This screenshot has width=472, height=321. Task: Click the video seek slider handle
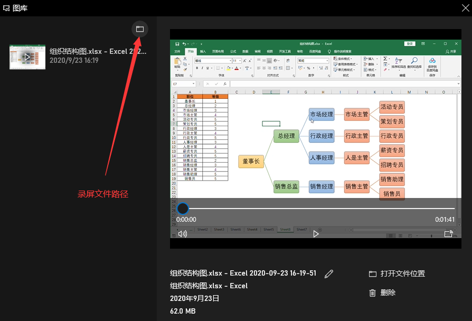tap(183, 209)
